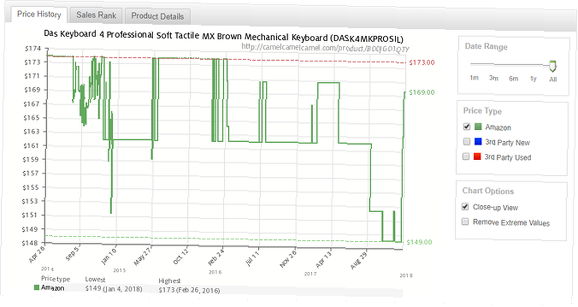Screen dimensions: 578x307
Task: Open the Sales Rank tab
Action: [96, 15]
